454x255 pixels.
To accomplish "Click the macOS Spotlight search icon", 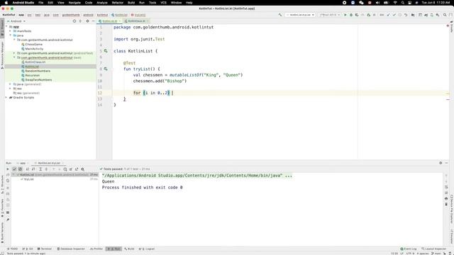I will tap(402, 3).
